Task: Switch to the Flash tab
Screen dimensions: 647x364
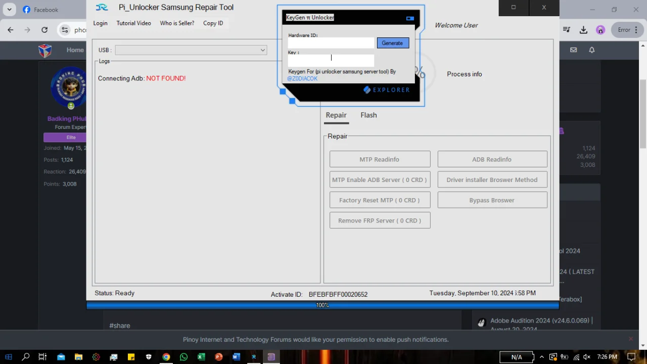Action: coord(368,115)
